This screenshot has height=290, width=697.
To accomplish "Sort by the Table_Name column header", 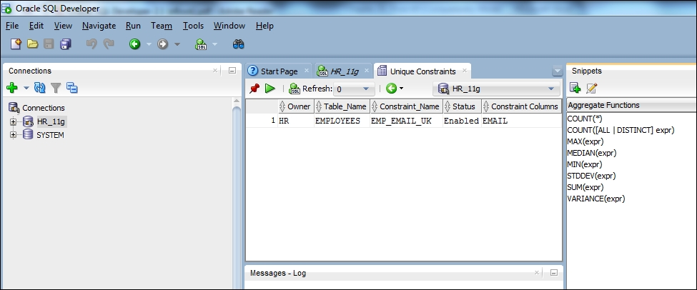I will [342, 106].
